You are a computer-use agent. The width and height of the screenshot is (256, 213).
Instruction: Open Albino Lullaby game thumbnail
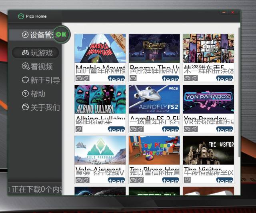(x=100, y=99)
